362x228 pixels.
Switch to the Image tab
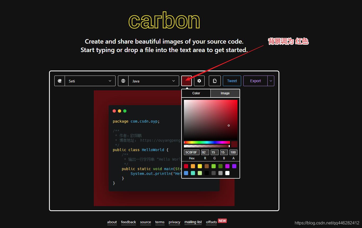(x=225, y=93)
